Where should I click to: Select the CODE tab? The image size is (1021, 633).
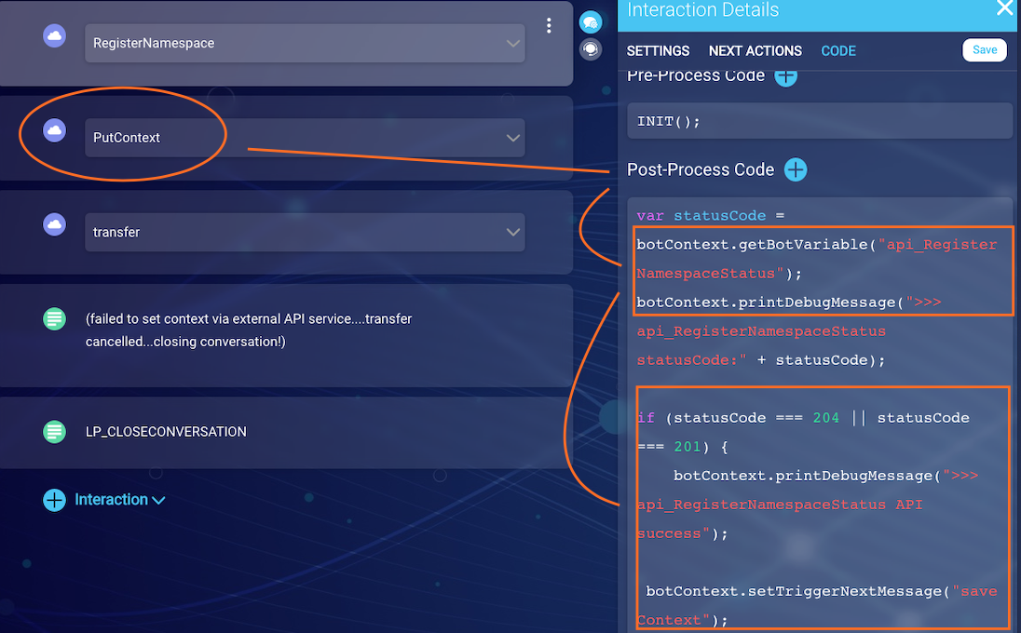tap(837, 51)
